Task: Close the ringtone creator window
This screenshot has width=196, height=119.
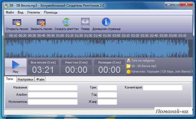Action: (186, 5)
